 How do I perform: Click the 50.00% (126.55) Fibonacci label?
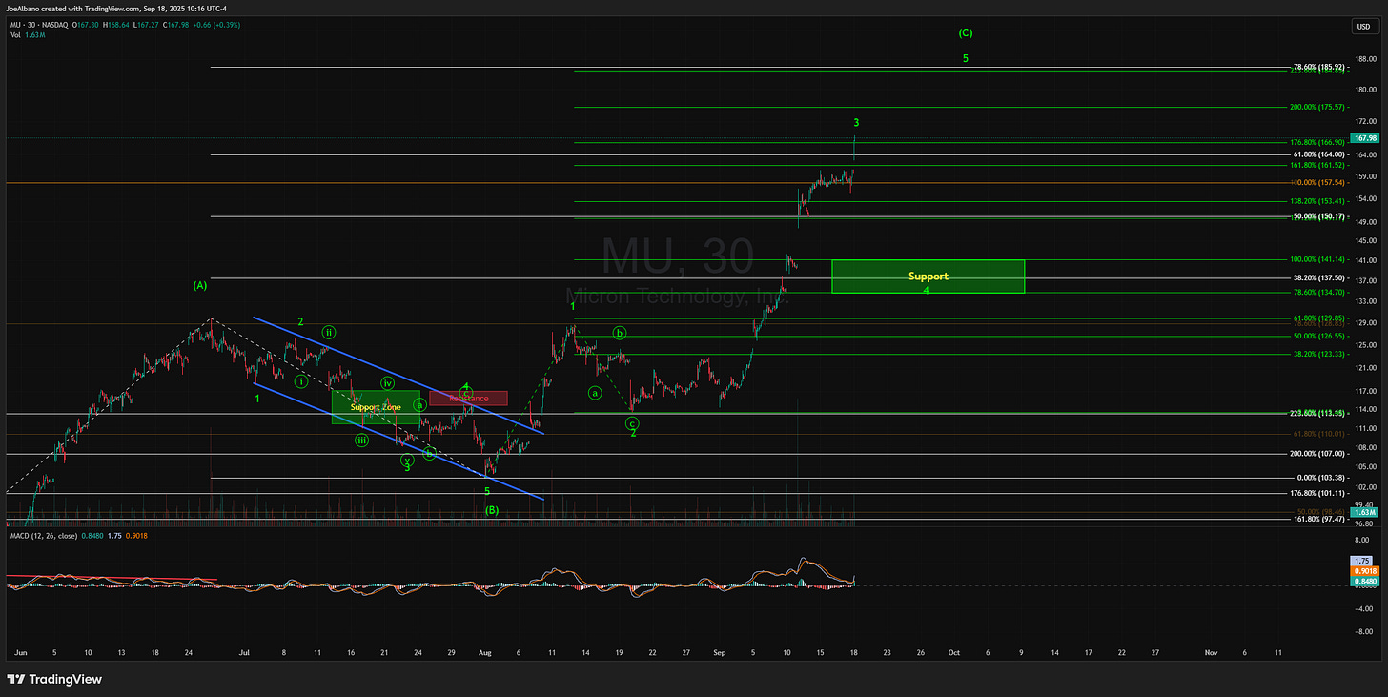pos(1318,337)
